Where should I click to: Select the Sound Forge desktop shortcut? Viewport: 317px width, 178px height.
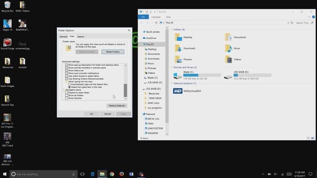click(x=7, y=44)
